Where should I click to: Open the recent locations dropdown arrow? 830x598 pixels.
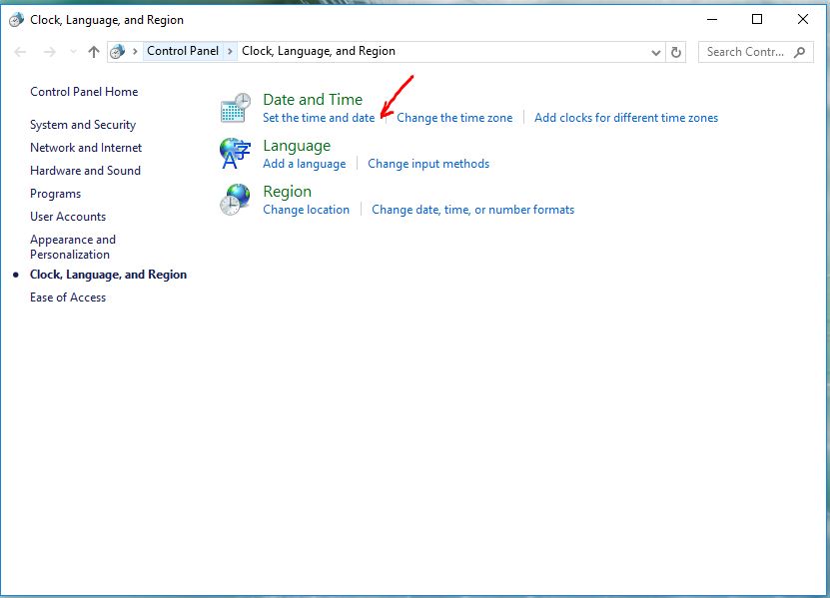[x=71, y=52]
